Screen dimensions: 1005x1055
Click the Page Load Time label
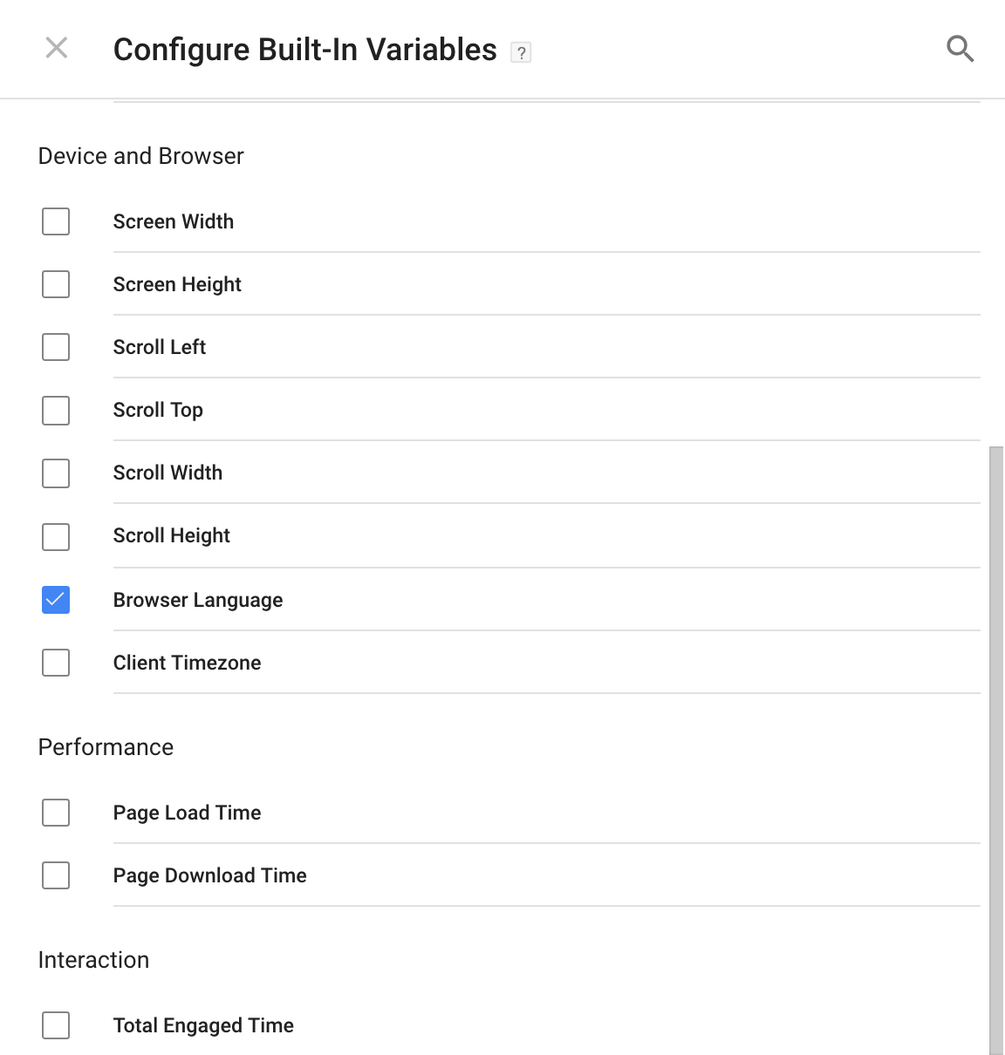[187, 813]
